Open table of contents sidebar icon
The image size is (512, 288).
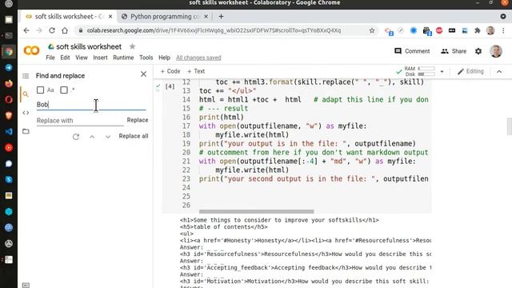coord(26,76)
